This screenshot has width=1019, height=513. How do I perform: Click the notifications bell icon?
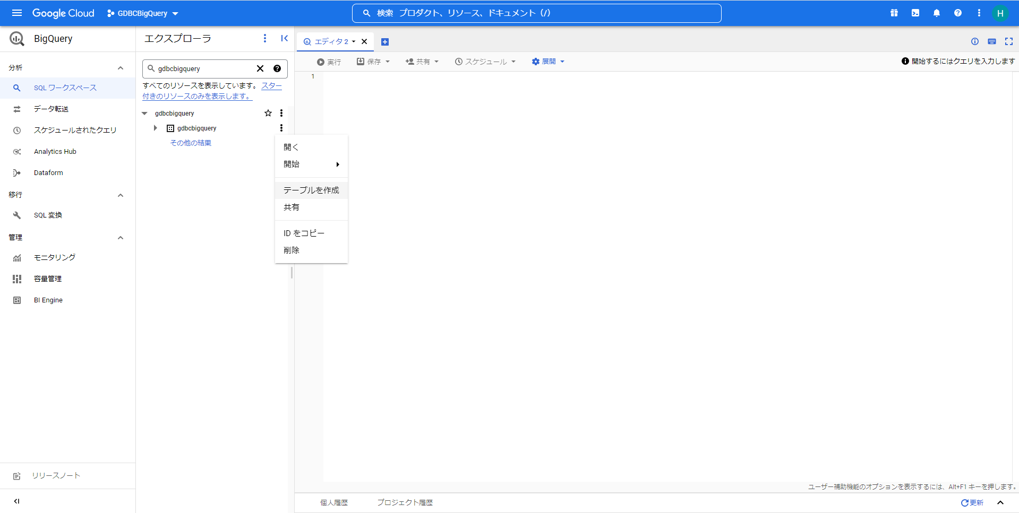coord(937,13)
